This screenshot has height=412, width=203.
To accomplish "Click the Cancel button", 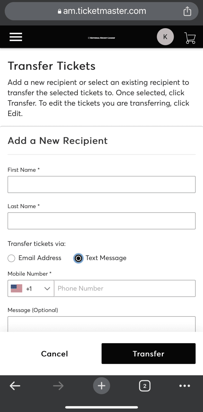I will pyautogui.click(x=54, y=354).
